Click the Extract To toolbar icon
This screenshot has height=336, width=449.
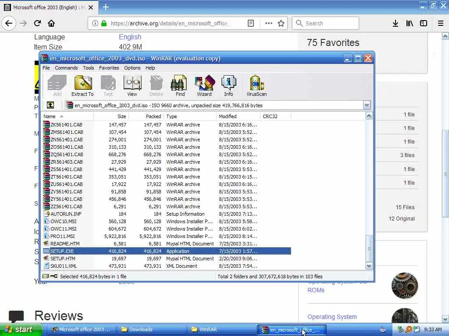(x=82, y=86)
